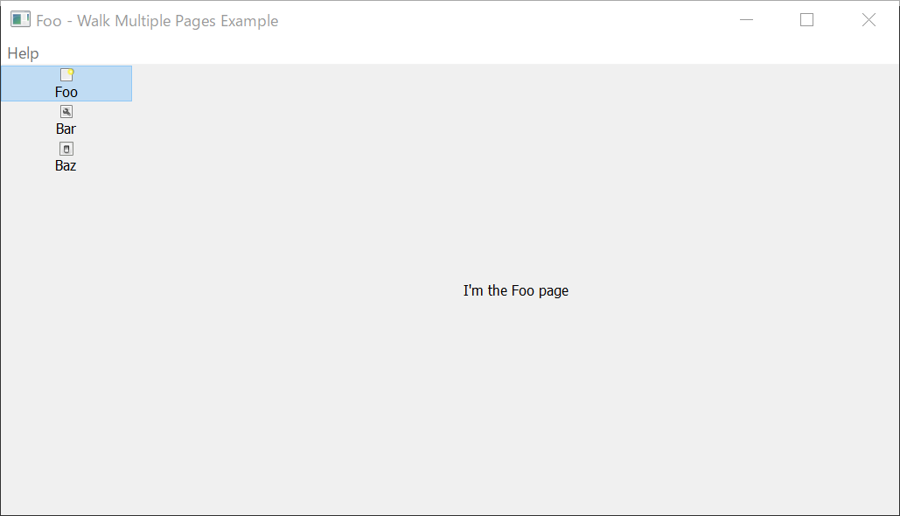Click the Foo label in the highlighted entry
The width and height of the screenshot is (900, 516).
[x=66, y=91]
